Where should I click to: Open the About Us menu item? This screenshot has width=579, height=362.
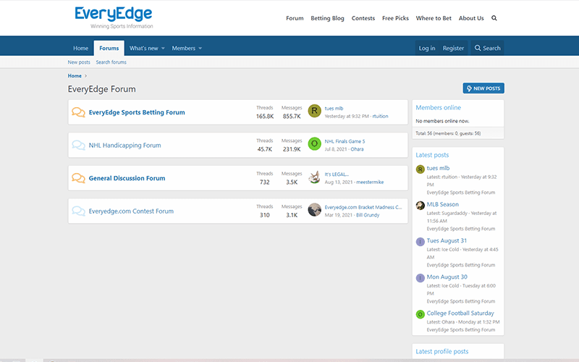click(x=471, y=18)
